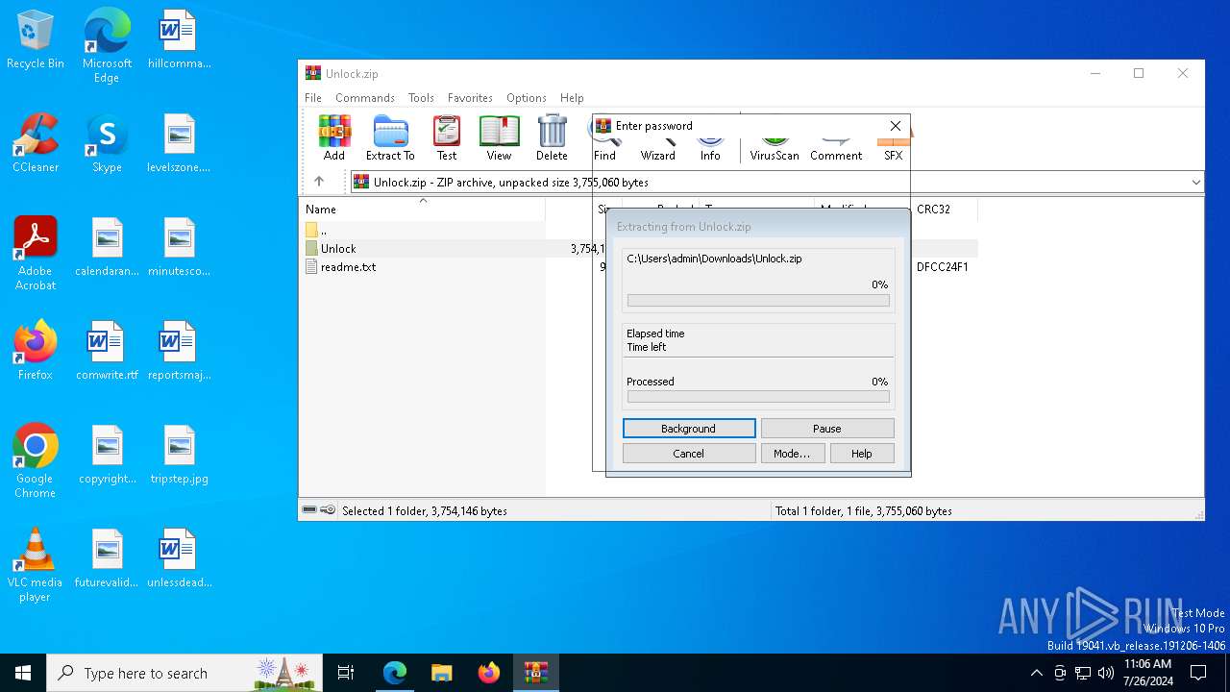The width and height of the screenshot is (1230, 692).
Task: Open Firefox desktop shortcut
Action: pos(36,352)
